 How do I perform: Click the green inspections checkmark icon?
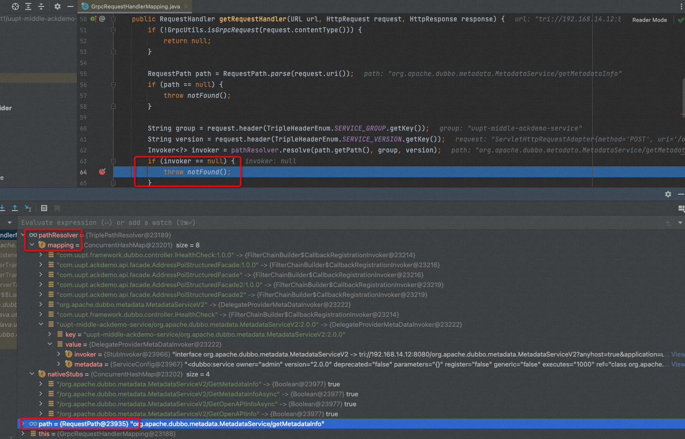pos(681,20)
